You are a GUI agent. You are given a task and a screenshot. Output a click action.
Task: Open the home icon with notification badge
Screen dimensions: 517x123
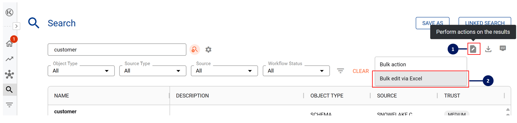(x=9, y=44)
